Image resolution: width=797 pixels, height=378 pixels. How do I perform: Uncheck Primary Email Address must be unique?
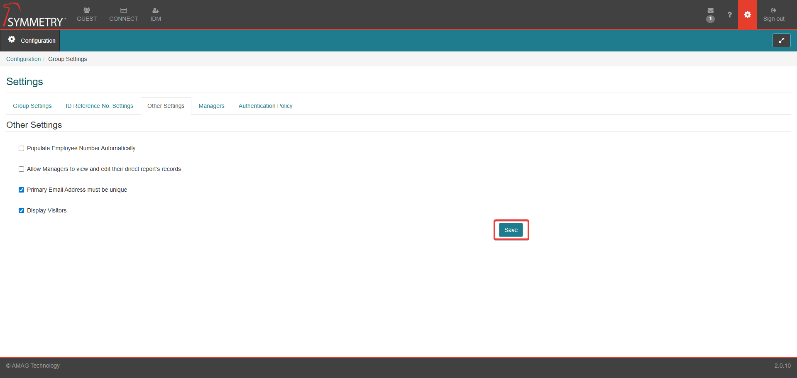[x=22, y=190]
